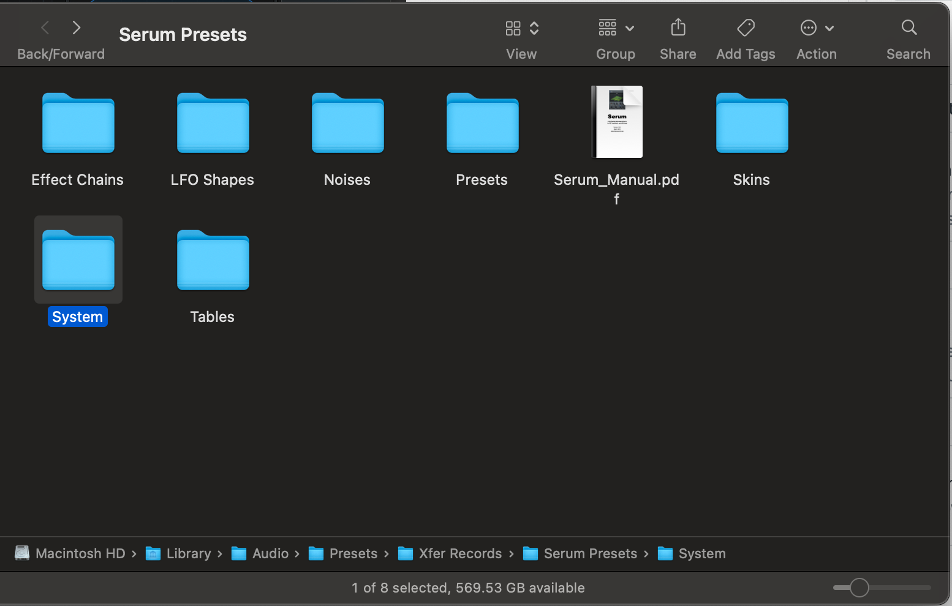Open the LFO Shapes folder
Screen dimensions: 952x606
[x=213, y=123]
